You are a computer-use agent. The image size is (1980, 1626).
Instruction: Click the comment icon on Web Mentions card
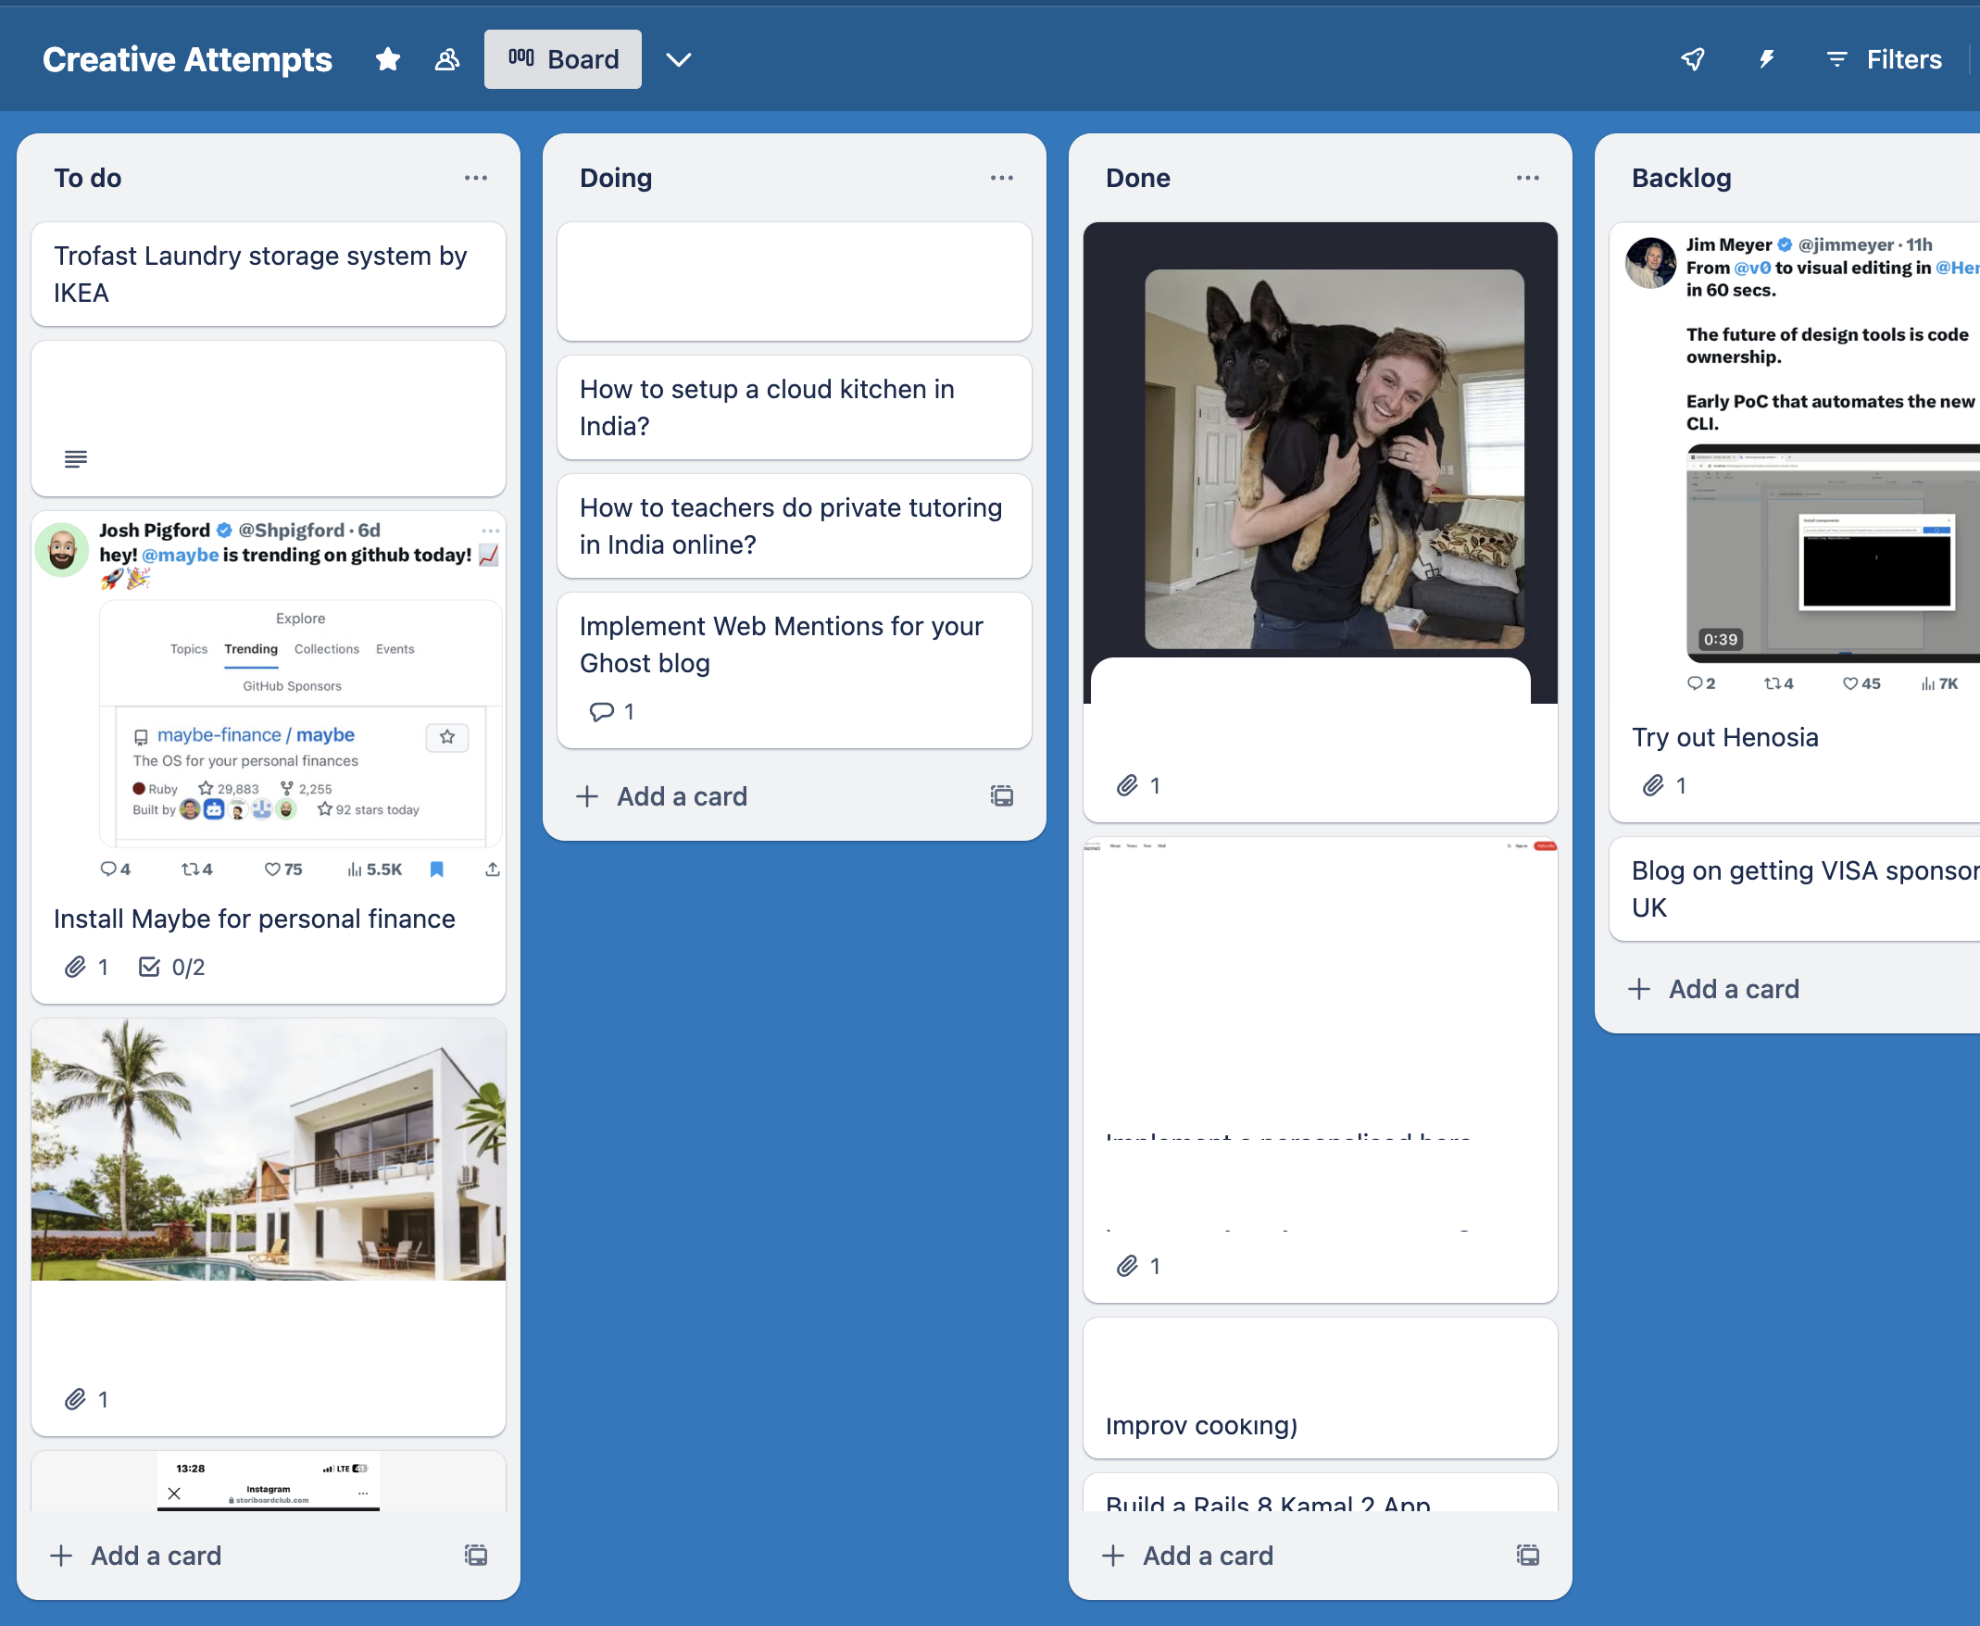tap(601, 712)
